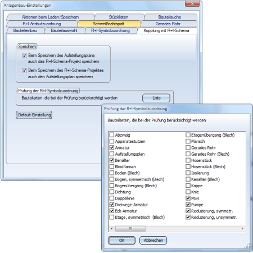Image resolution: width=253 pixels, height=253 pixels.
Task: Tick the Boden (Blech) checkbox
Action: [x=112, y=173]
